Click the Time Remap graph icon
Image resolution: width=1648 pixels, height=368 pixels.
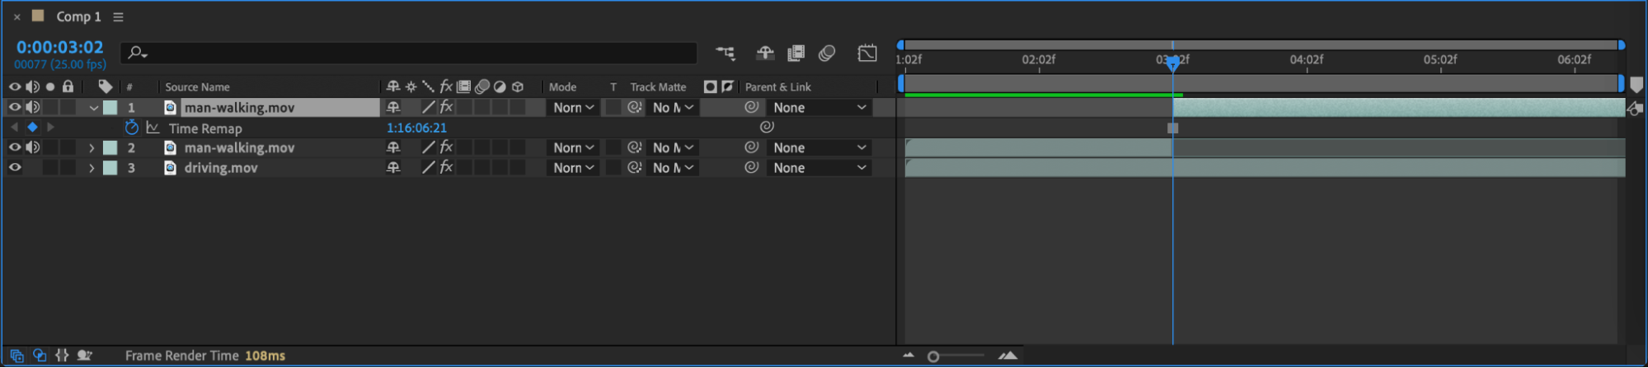click(x=153, y=128)
